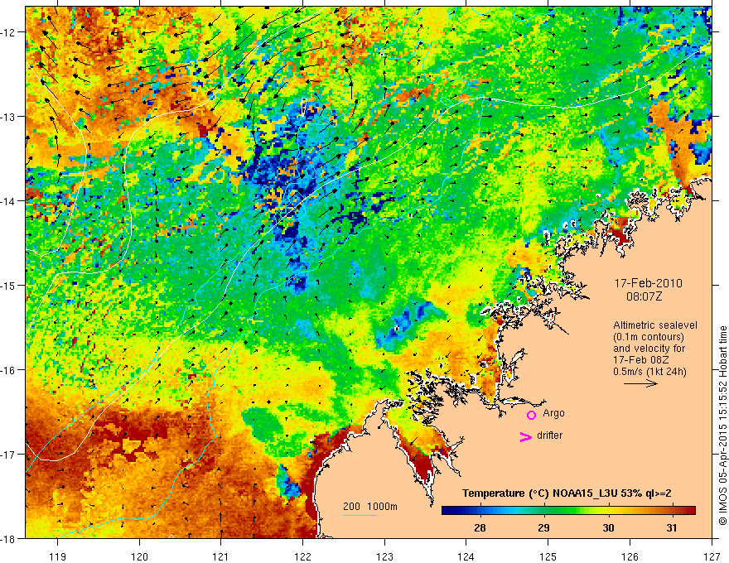The width and height of the screenshot is (729, 563).
Task: Click the 119 longitude axis label
Action: [x=58, y=556]
